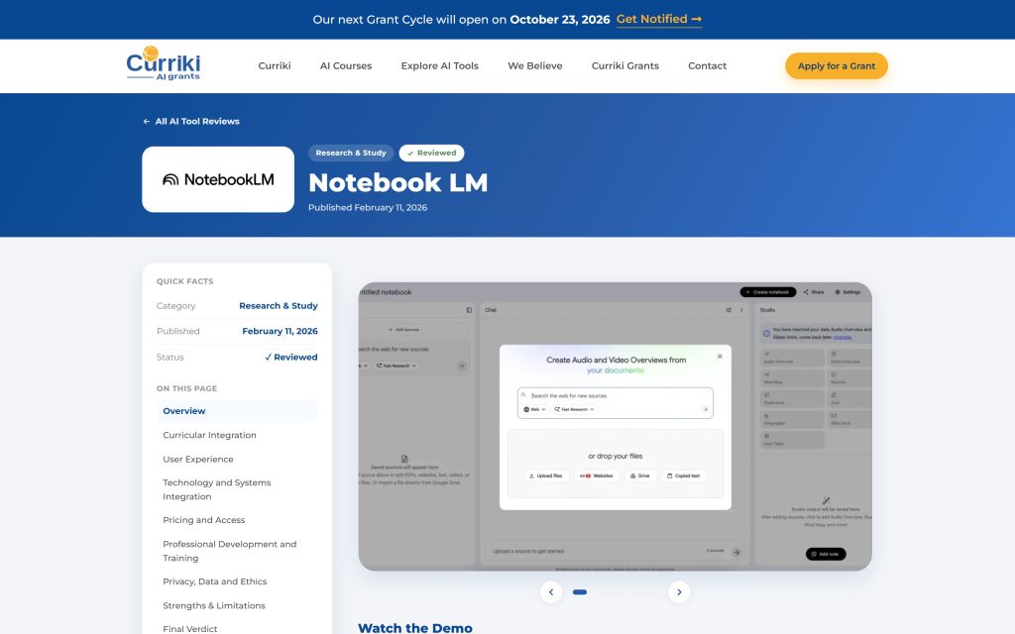Open Curriki Grants navigation item
Screen dimensions: 1015x634
625,66
